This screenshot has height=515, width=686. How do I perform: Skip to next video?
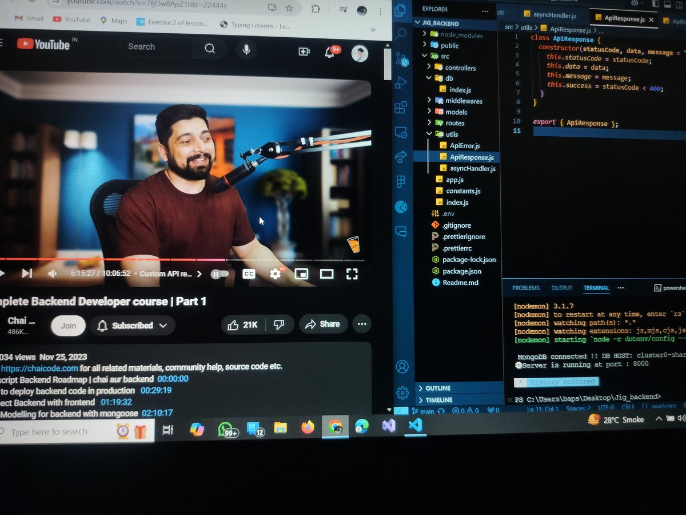tap(27, 274)
